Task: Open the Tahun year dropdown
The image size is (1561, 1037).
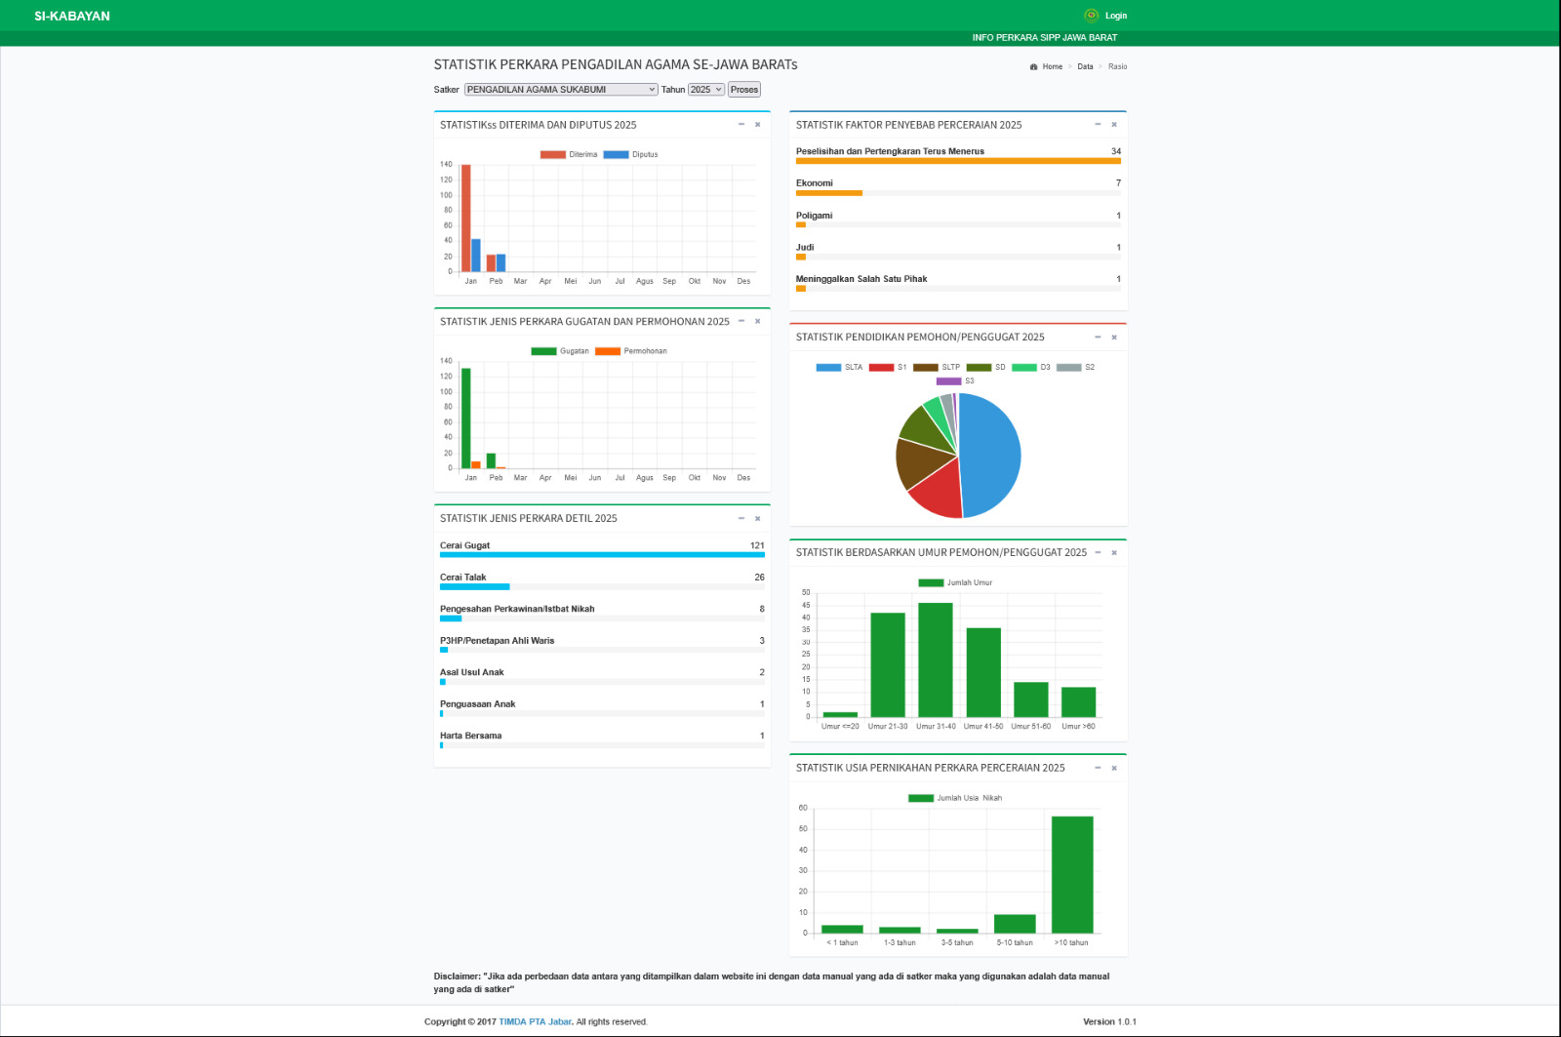Action: coord(706,90)
